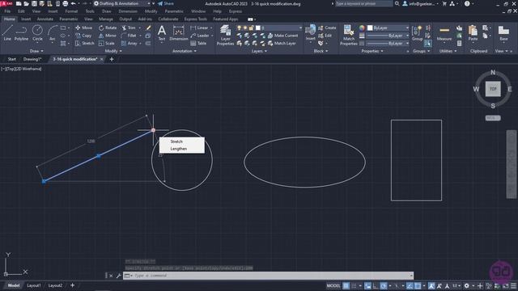518x291 pixels.
Task: Click the Erase tool icon
Action: click(x=148, y=27)
